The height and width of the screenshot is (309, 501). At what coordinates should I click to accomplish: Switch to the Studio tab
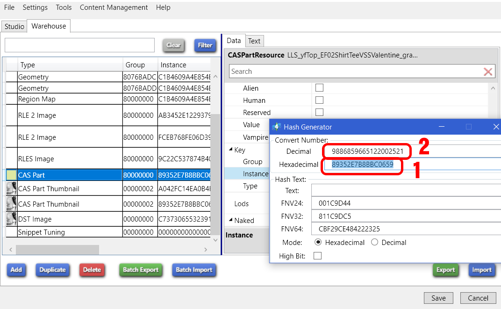pyautogui.click(x=14, y=27)
